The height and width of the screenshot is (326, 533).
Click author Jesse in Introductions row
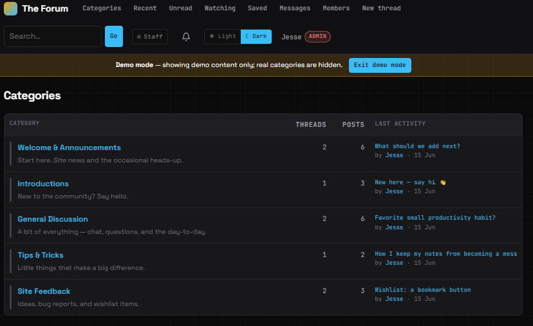tap(394, 191)
